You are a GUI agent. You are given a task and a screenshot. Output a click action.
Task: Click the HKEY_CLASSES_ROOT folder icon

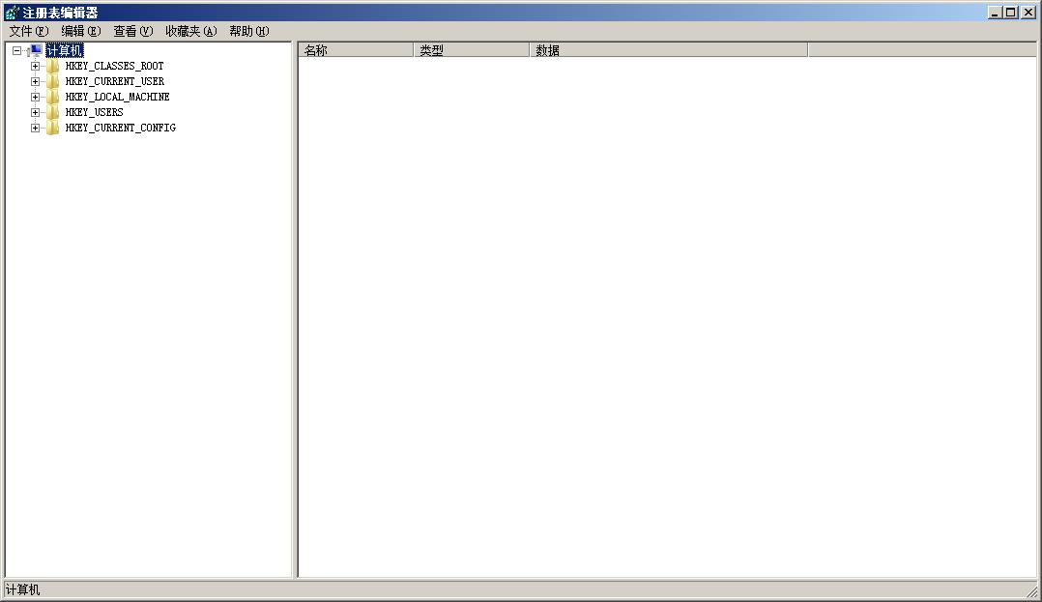coord(52,67)
